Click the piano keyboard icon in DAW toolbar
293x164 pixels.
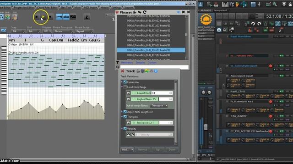pos(225,4)
